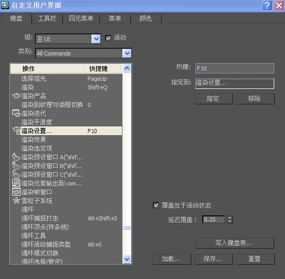285x279 pixels.
Task: Select the 渲染选定项 row
Action: pyautogui.click(x=66, y=148)
